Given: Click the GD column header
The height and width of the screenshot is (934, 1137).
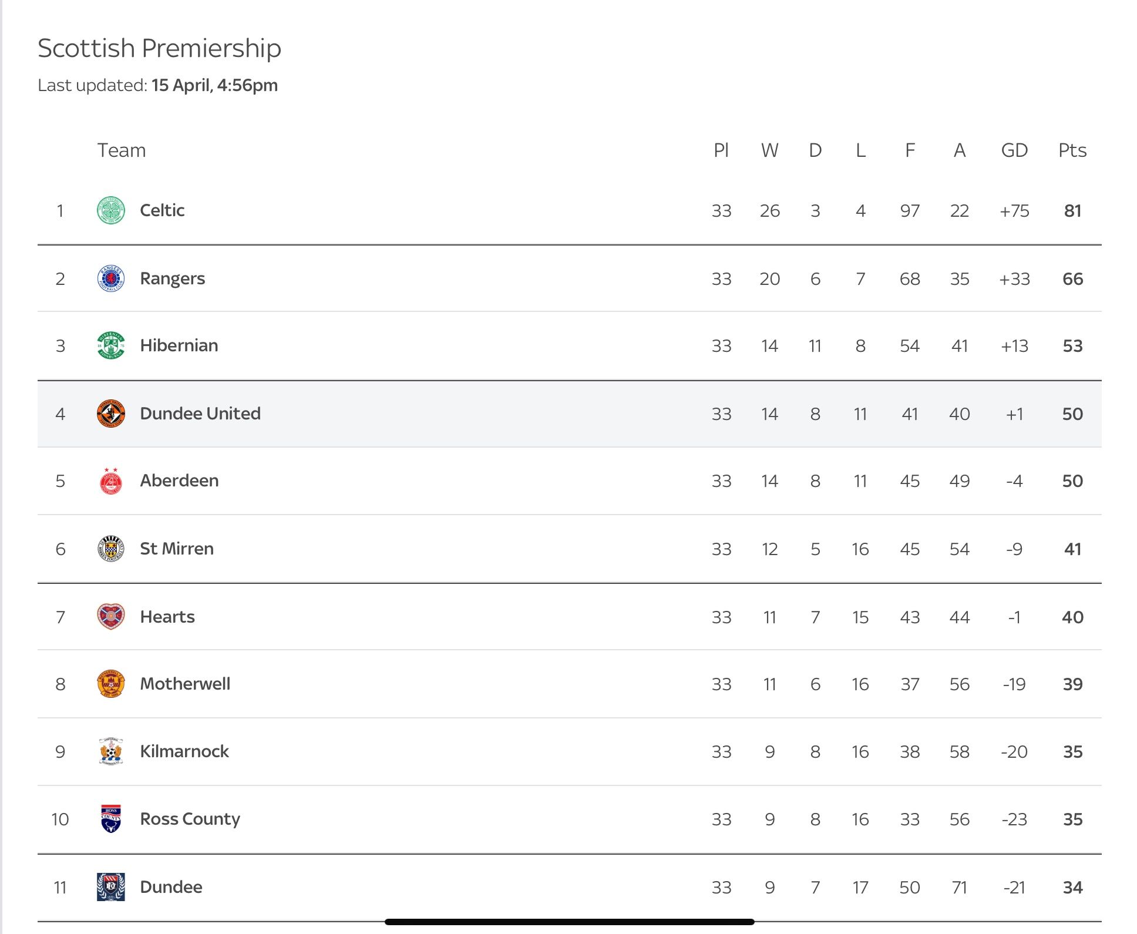Looking at the screenshot, I should [1014, 150].
